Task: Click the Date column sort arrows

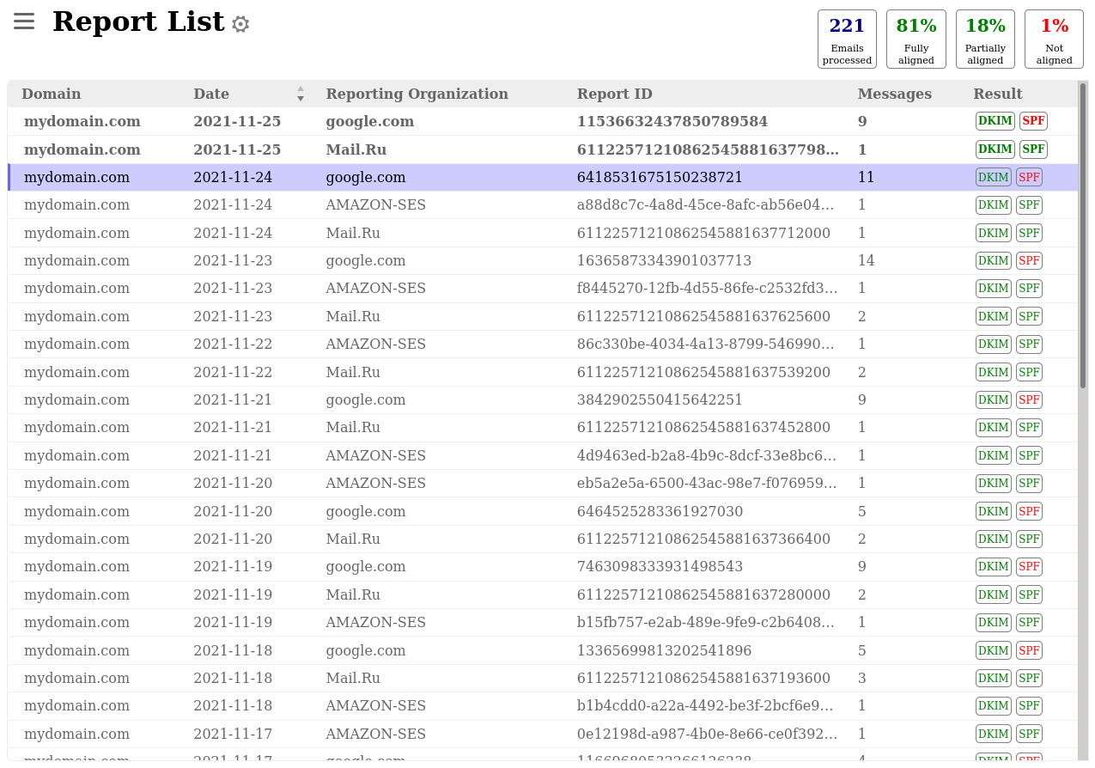Action: pos(301,94)
